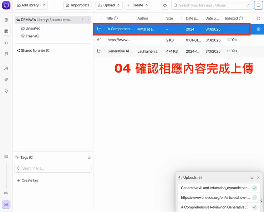Screen dimensions: 264x212
Task: Open the library books icon in sidebar
Action: tap(6, 31)
